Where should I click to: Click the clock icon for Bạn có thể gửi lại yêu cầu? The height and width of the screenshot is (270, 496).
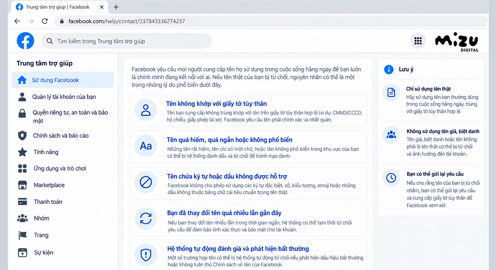[391, 178]
